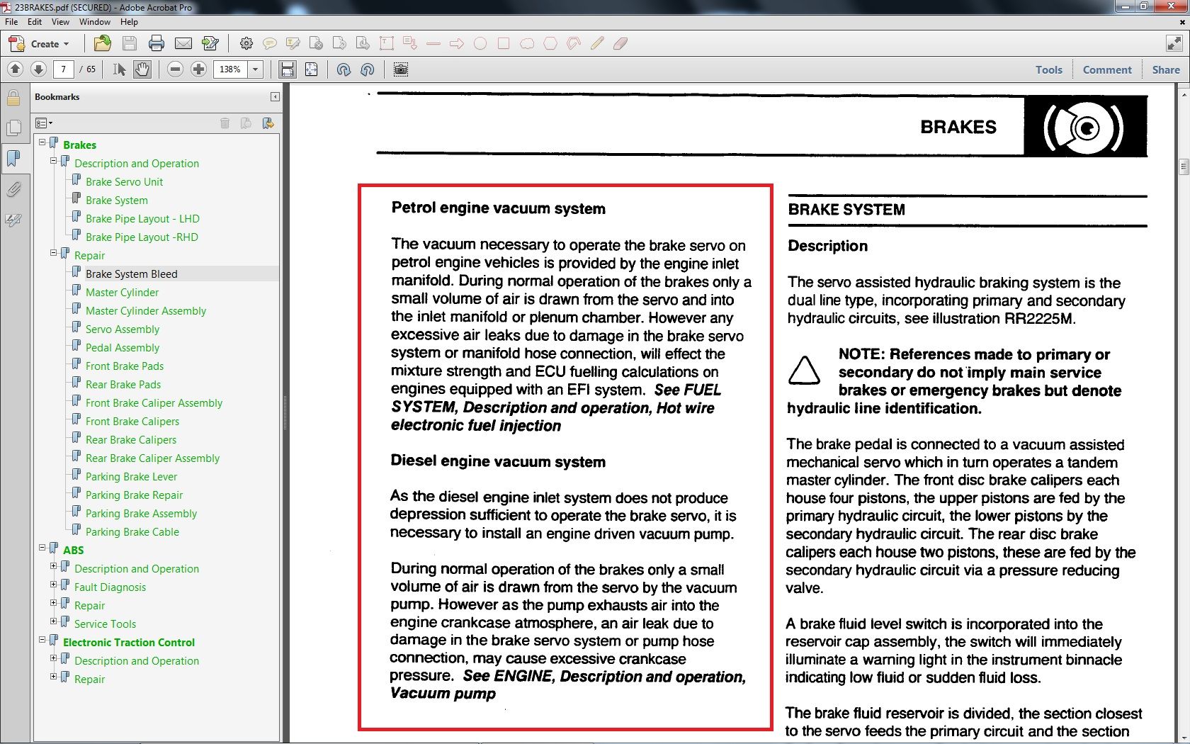The image size is (1190, 744).
Task: Go to previous page with up arrow
Action: (x=16, y=69)
